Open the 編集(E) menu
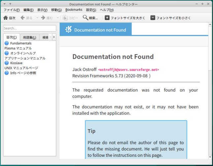213x166 pixels. pos(28,10)
